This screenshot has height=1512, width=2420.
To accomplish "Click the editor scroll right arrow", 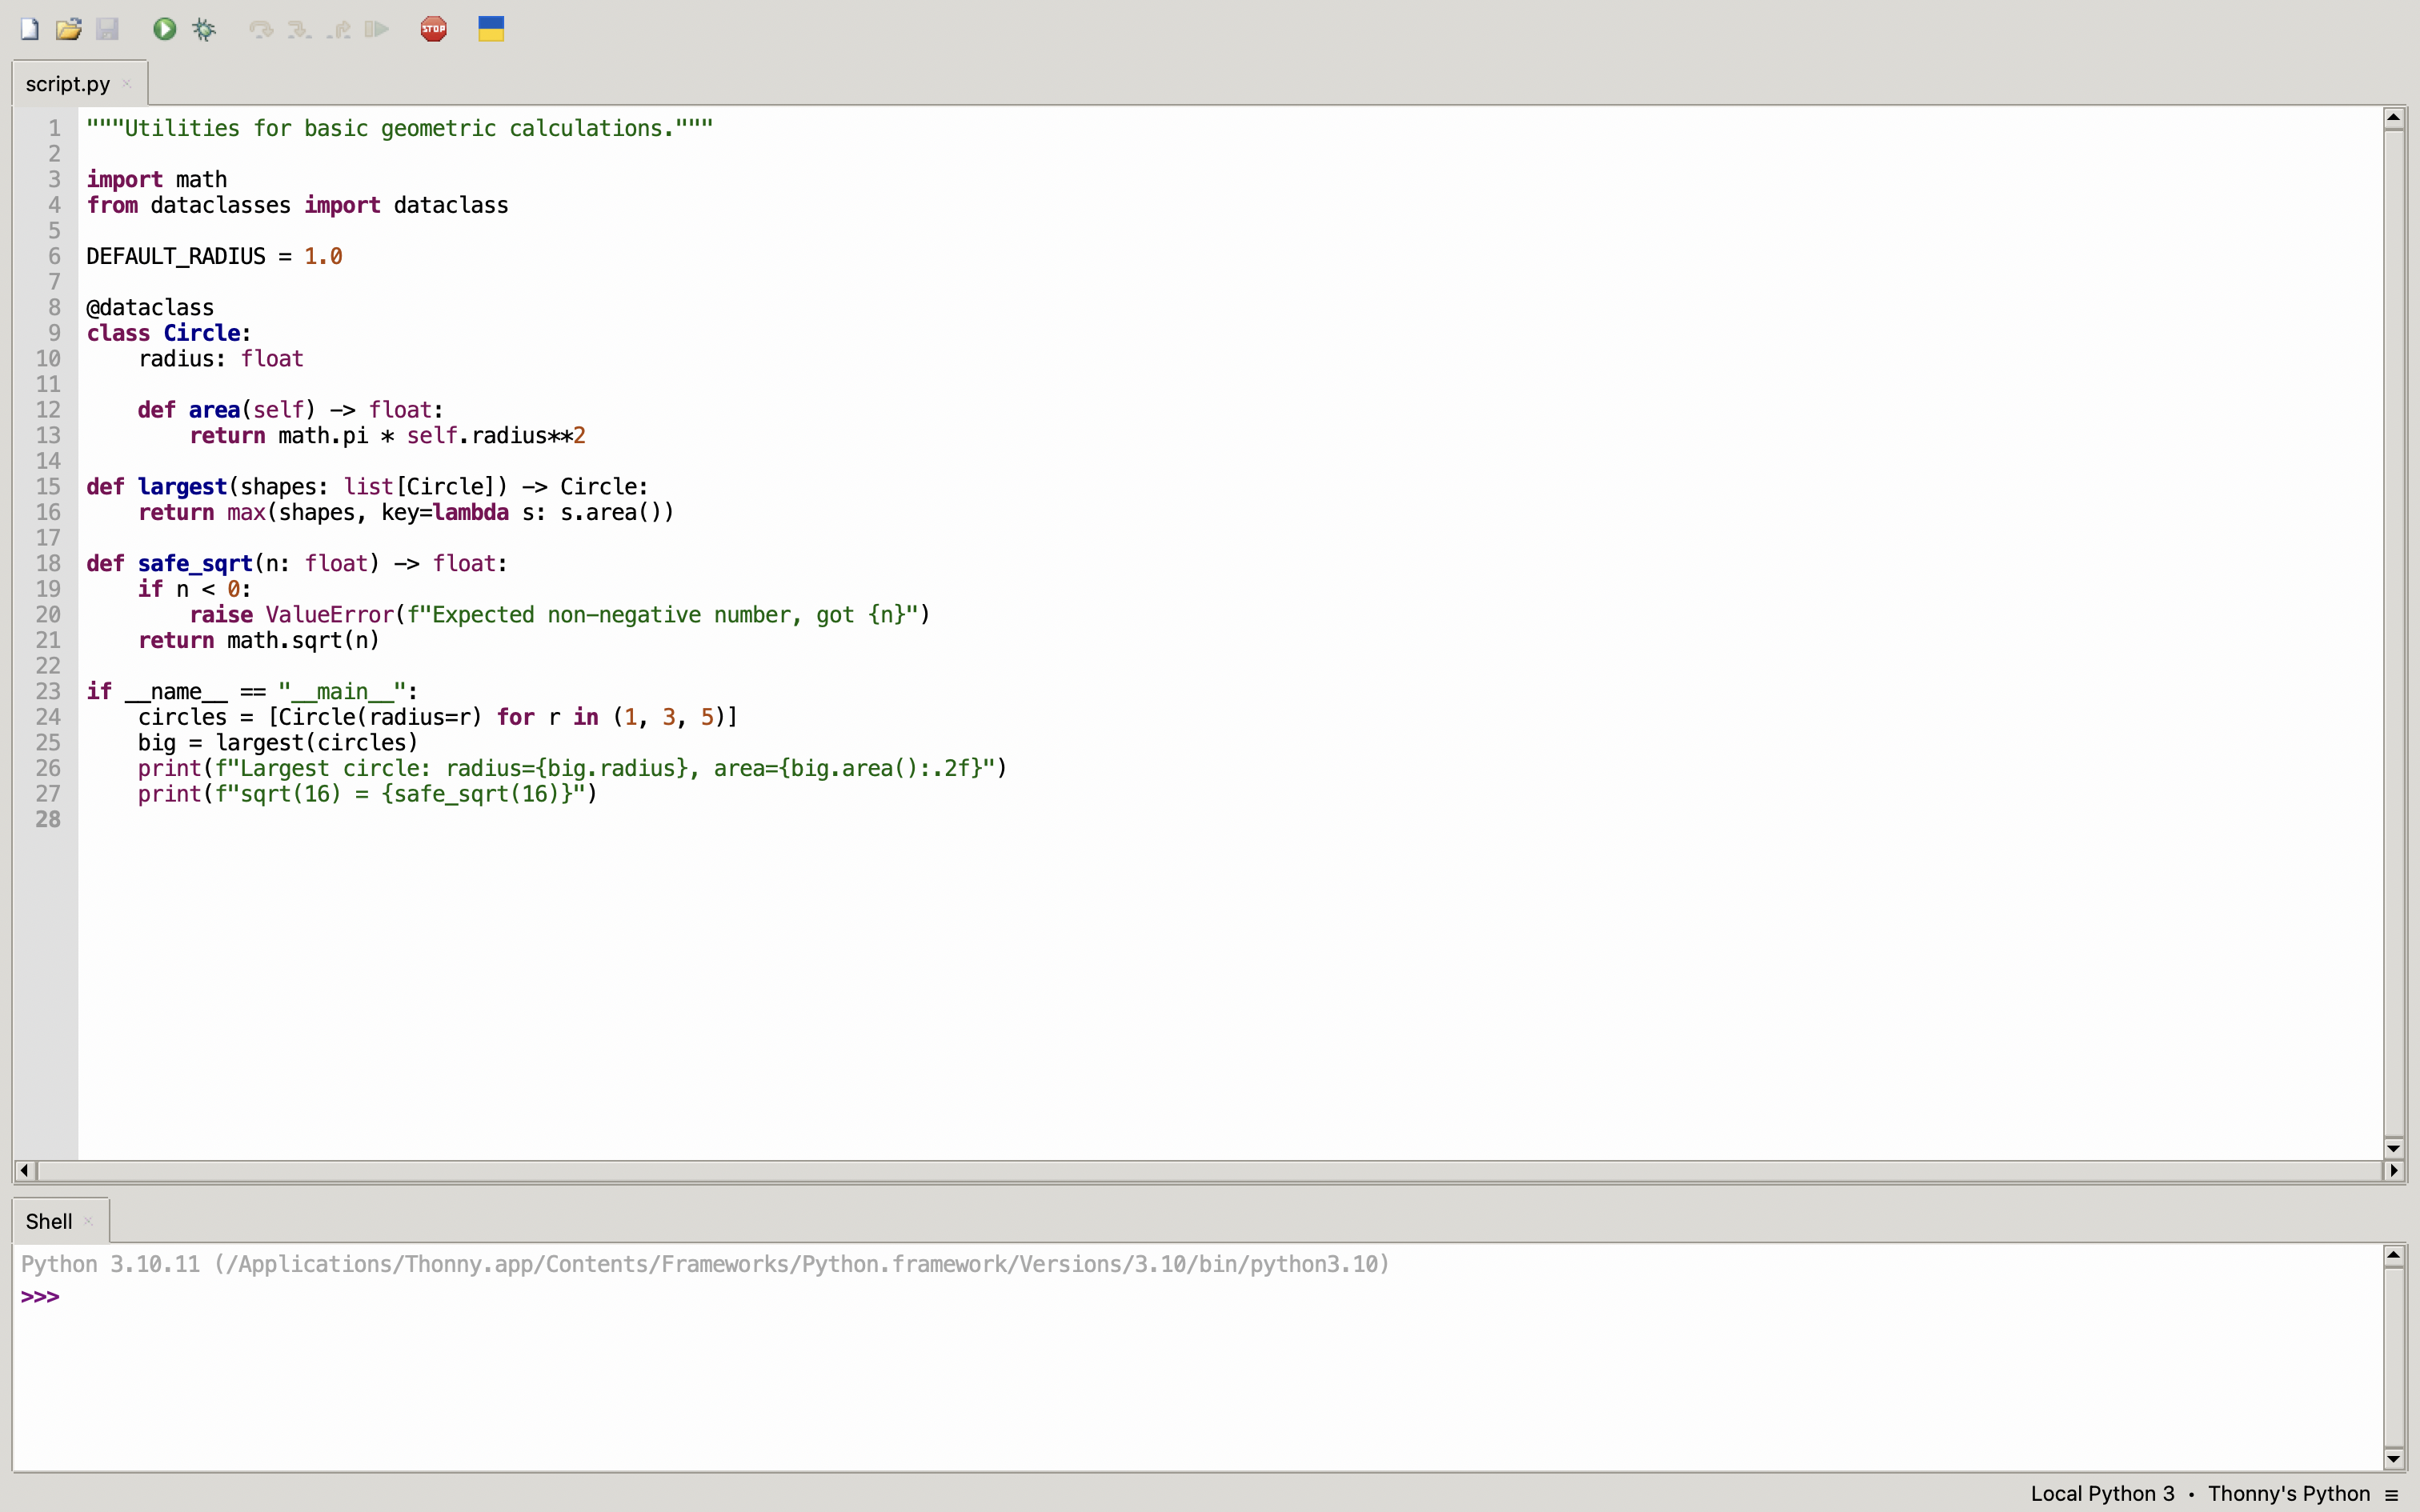I will coord(2394,1170).
